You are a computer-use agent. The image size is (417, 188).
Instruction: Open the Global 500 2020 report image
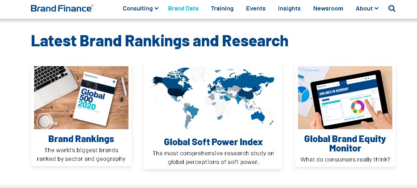click(x=81, y=97)
